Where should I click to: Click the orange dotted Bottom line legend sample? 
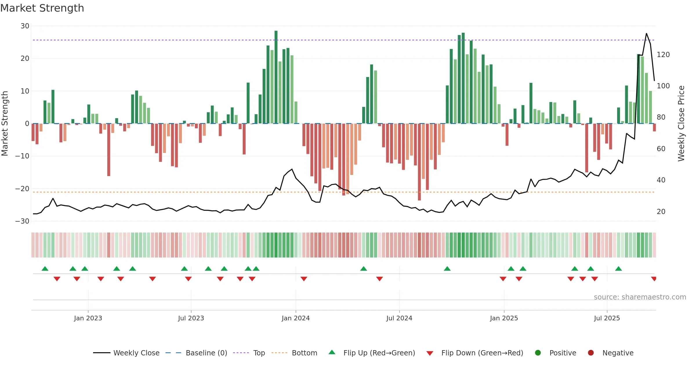coord(280,353)
